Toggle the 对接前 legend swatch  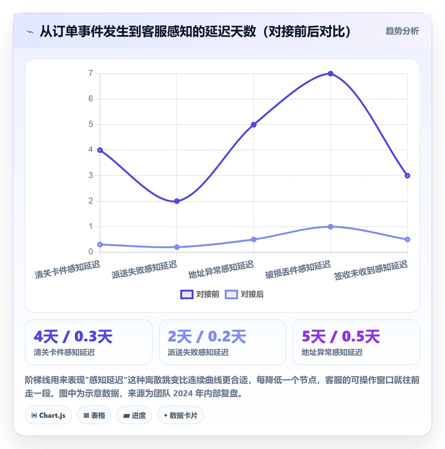point(187,294)
